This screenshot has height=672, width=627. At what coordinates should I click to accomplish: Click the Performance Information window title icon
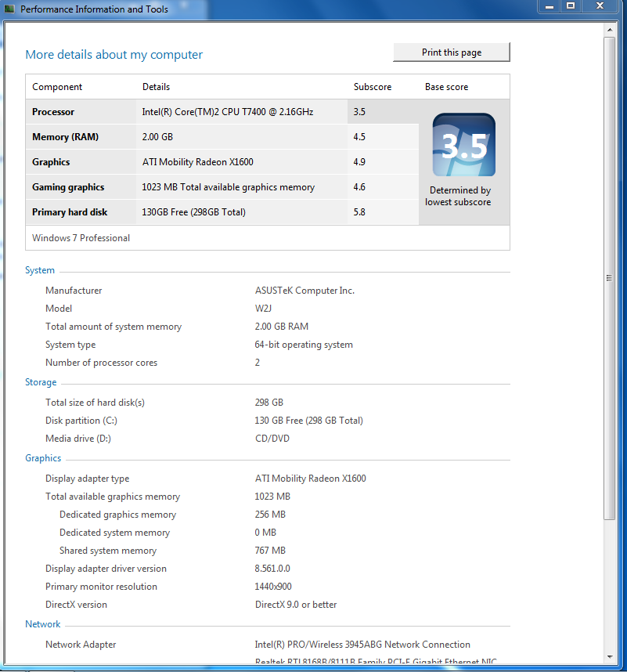click(9, 9)
